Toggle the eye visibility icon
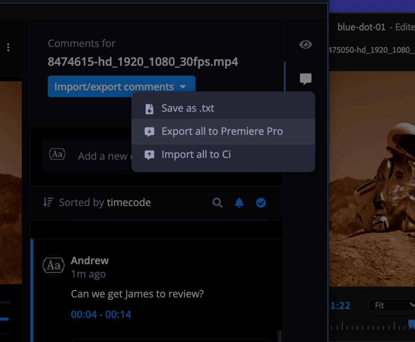This screenshot has height=342, width=415. (x=305, y=44)
